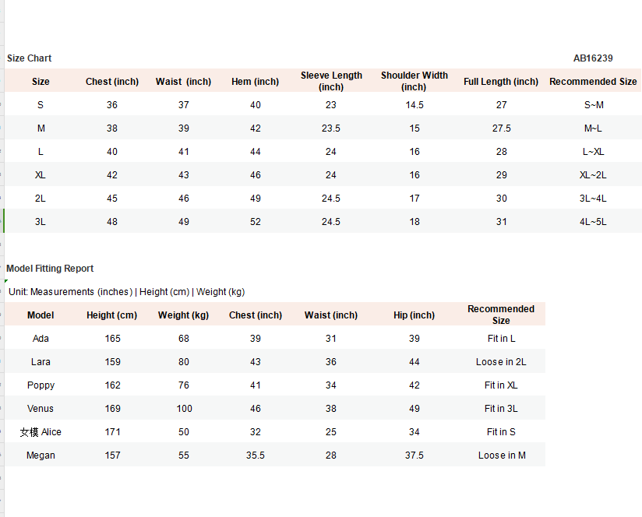The image size is (642, 517).
Task: Click the AB16239 product code cell
Action: click(593, 58)
